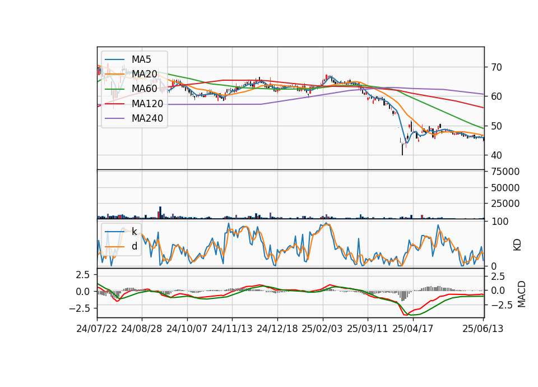Click the 25/02/03 date label
This screenshot has height=387, width=538.
click(322, 329)
